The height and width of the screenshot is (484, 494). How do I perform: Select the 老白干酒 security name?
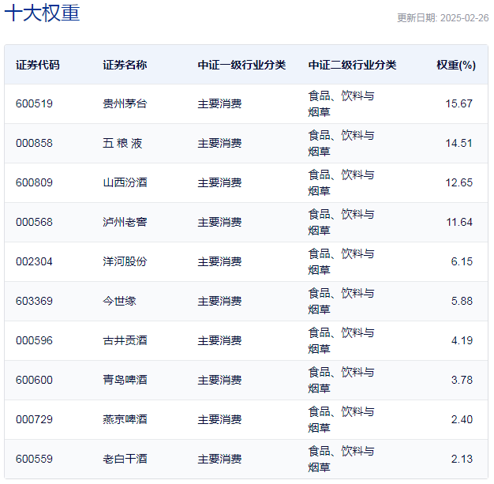[125, 459]
